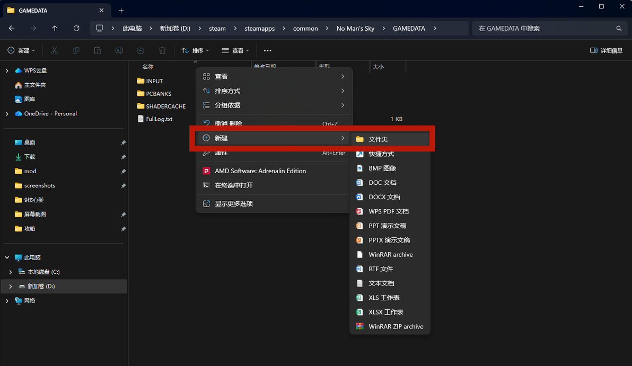Choose 文件夹 in the new submenu
The image size is (632, 366).
pyautogui.click(x=390, y=139)
